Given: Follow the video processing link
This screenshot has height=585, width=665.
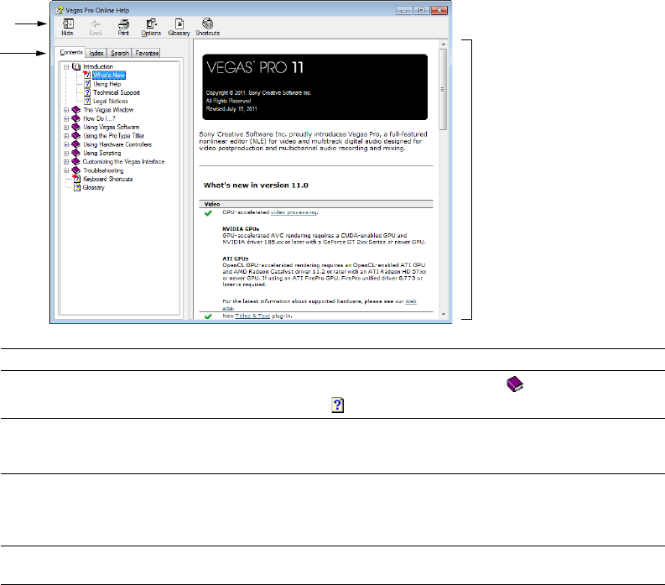Looking at the screenshot, I should [x=294, y=212].
